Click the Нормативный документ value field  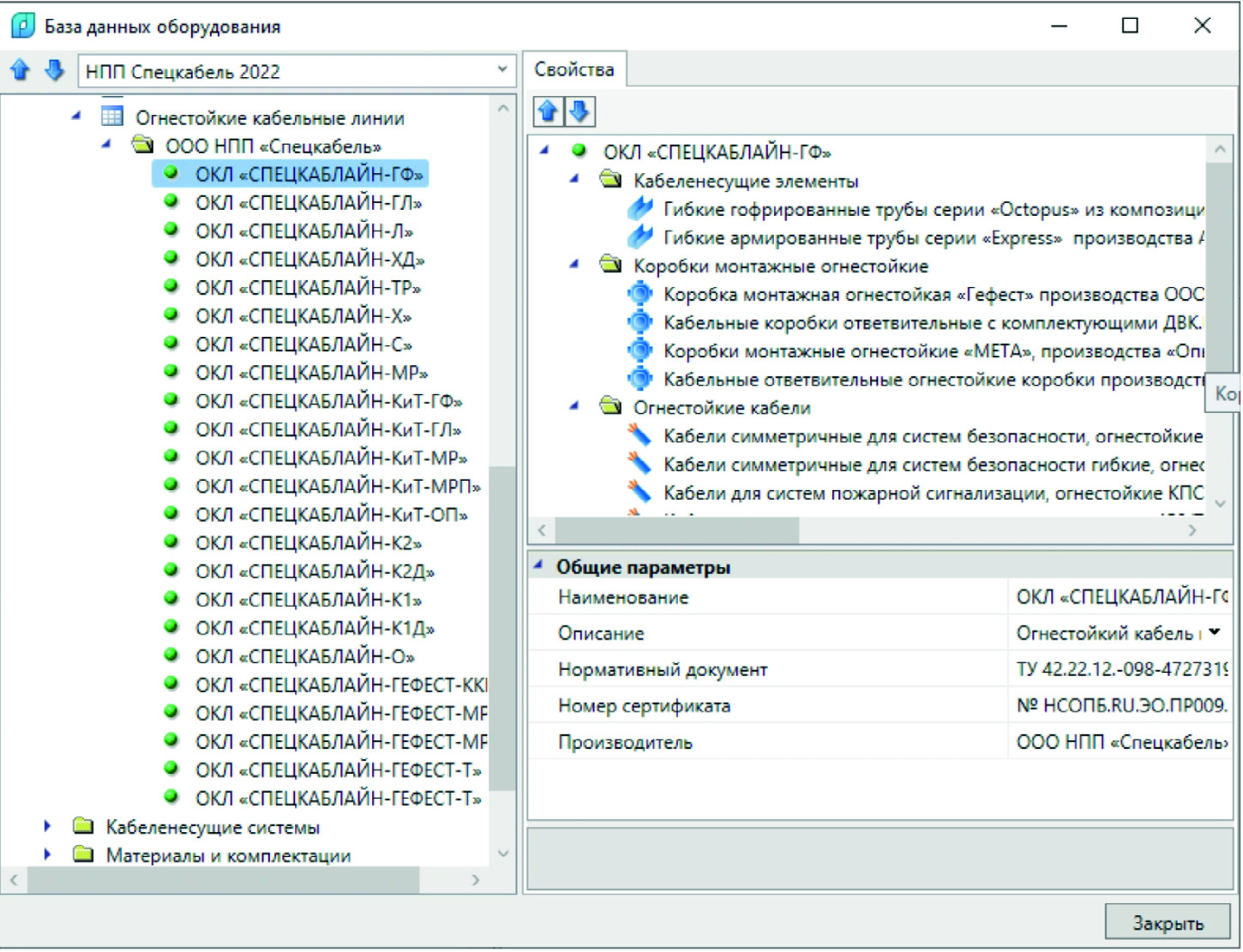(x=1120, y=669)
